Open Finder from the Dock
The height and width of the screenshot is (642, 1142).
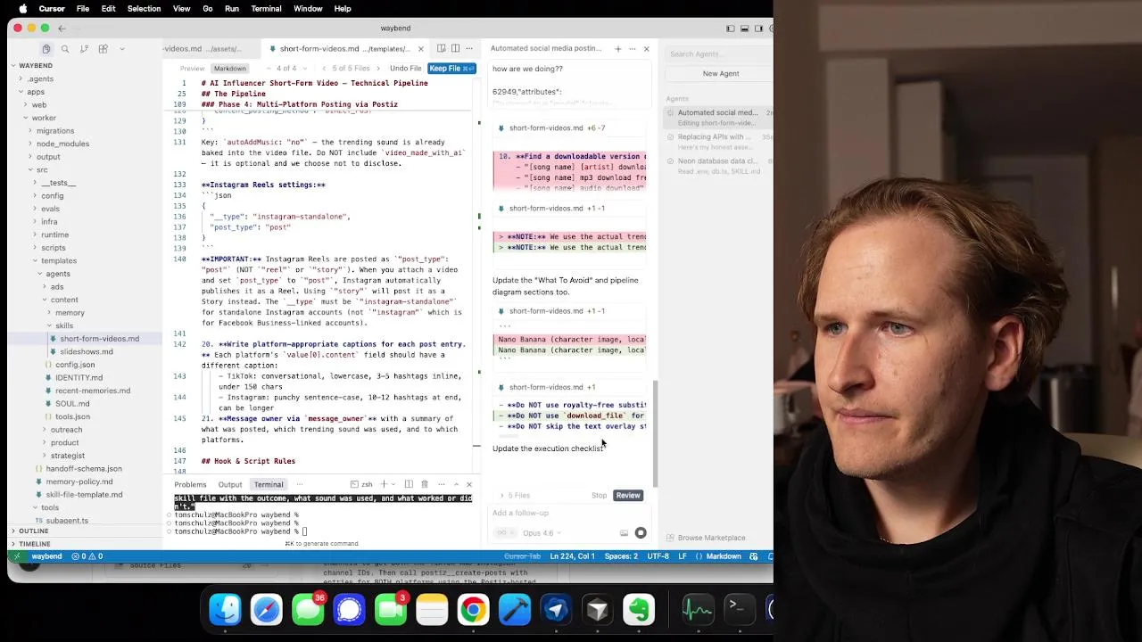225,610
